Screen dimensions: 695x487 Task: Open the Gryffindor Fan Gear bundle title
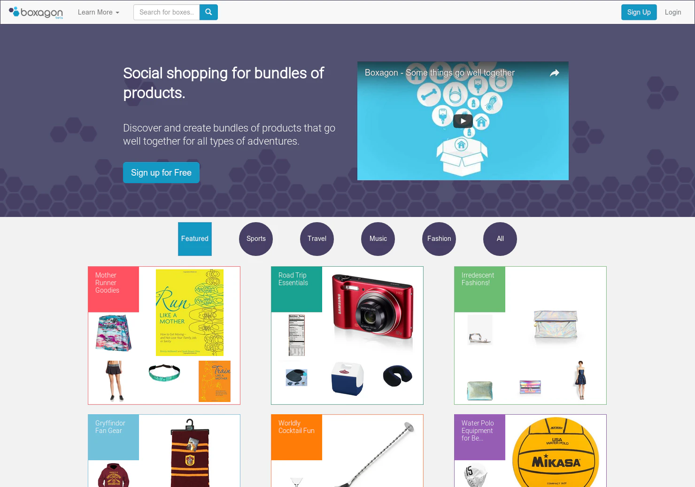tap(110, 427)
